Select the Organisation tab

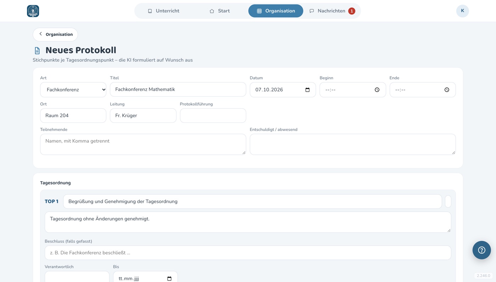point(276,11)
